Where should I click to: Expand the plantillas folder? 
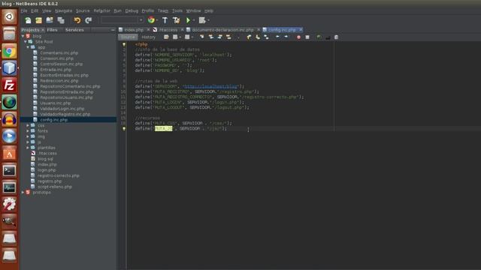[x=28, y=148]
